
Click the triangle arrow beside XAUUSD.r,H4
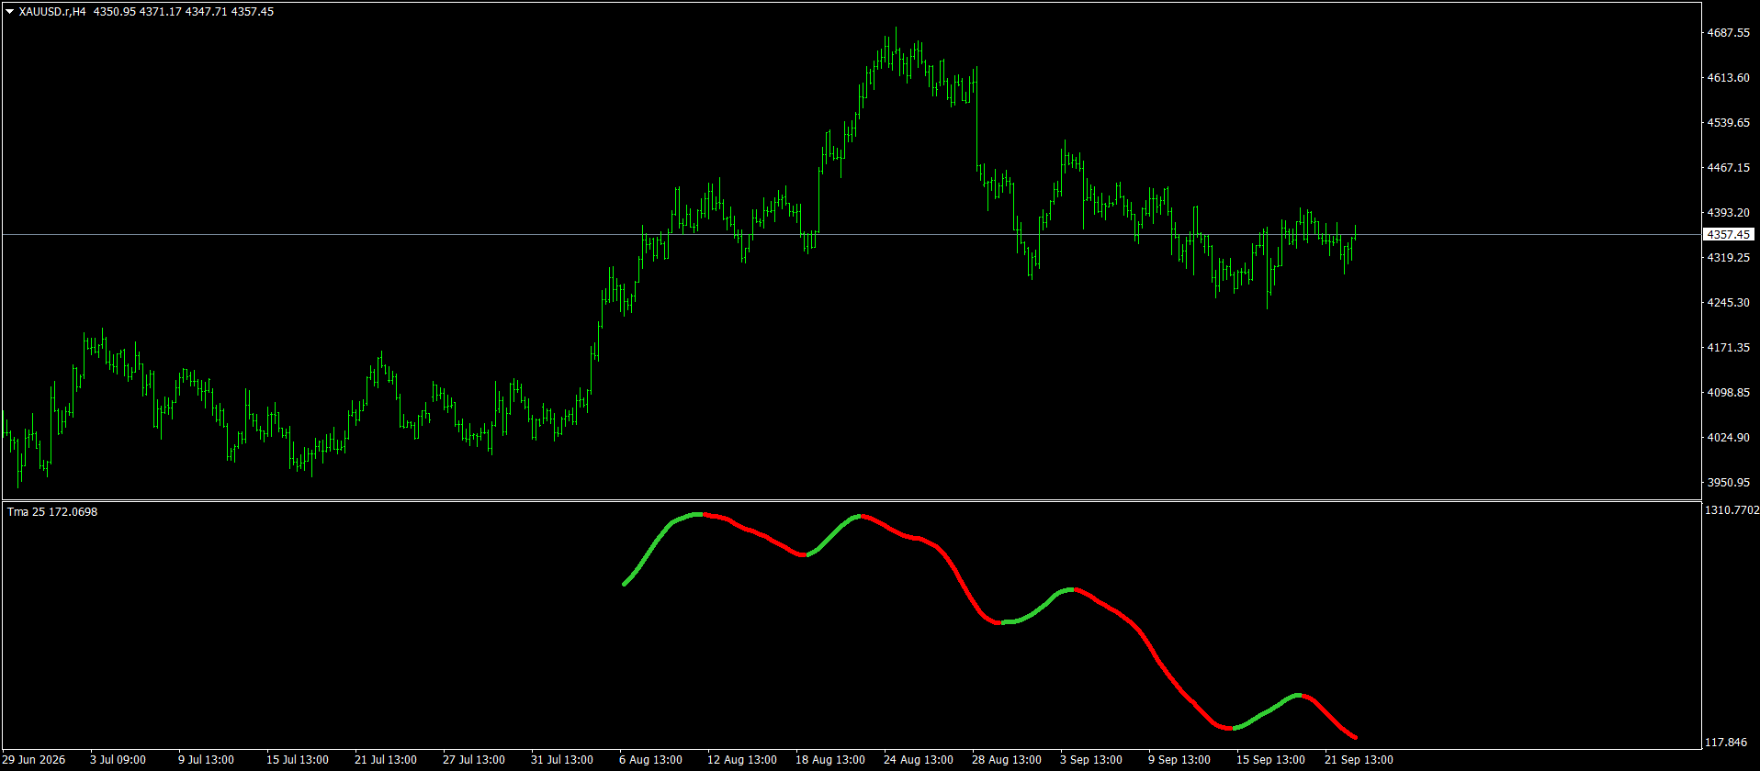click(x=9, y=12)
